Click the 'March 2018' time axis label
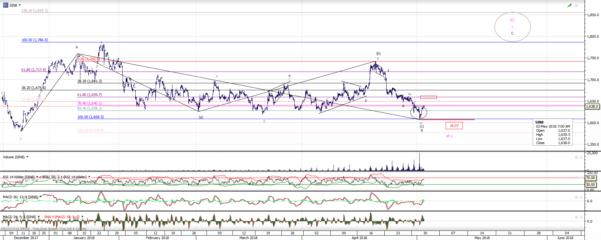601x240 pixels. coord(248,238)
